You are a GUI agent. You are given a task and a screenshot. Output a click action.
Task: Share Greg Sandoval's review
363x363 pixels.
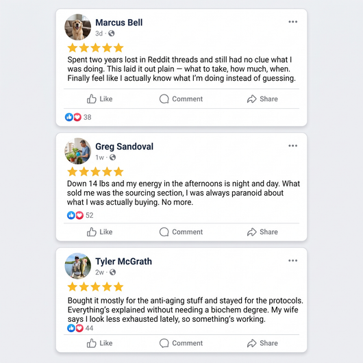[262, 231]
